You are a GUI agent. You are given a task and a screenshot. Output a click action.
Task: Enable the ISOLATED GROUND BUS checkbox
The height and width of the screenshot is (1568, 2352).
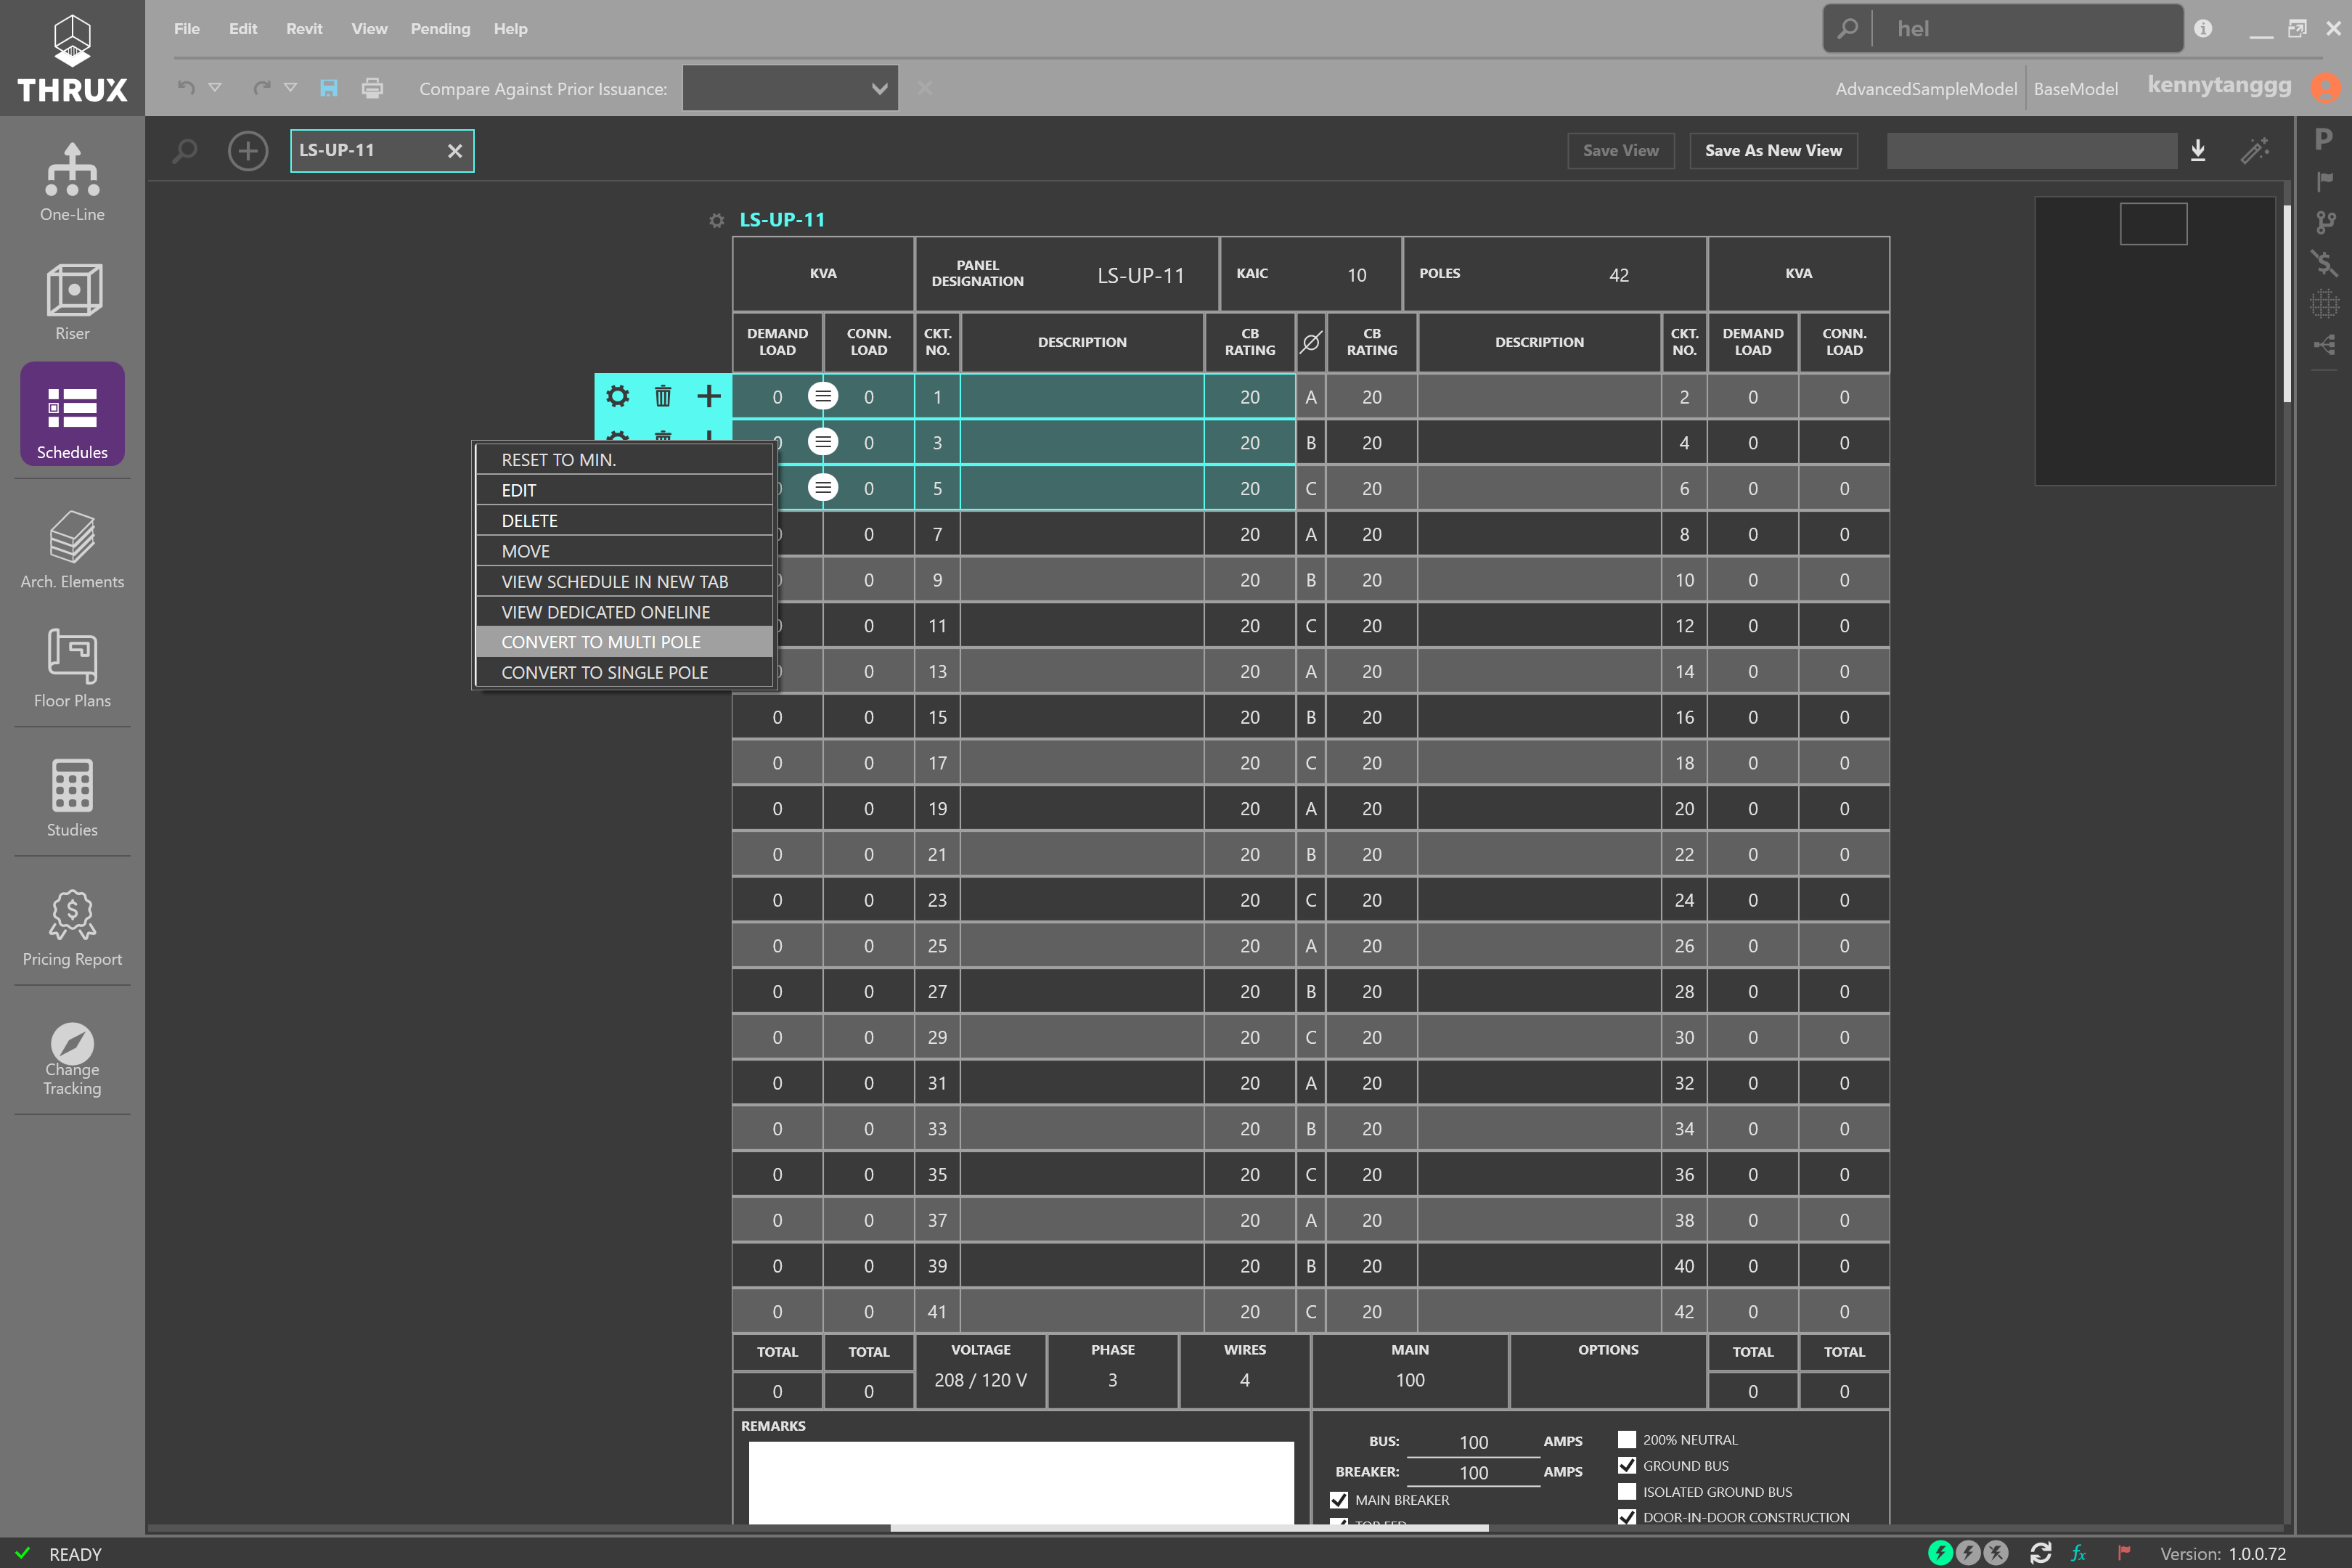[x=1627, y=1492]
